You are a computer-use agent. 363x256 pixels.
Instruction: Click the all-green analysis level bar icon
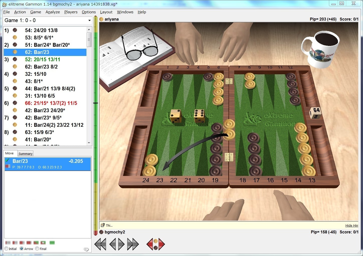point(52,243)
